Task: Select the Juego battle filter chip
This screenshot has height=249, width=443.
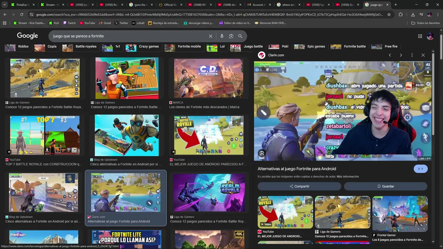Action: pos(247,47)
